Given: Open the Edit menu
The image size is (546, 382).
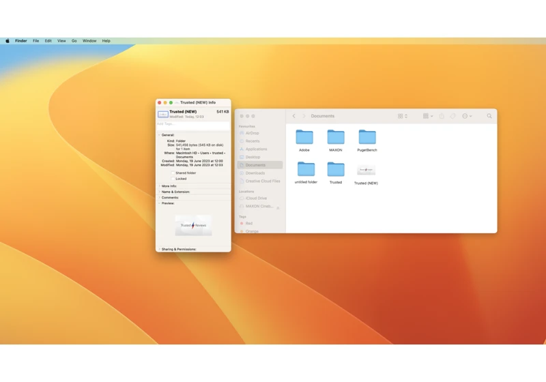Looking at the screenshot, I should pyautogui.click(x=48, y=41).
